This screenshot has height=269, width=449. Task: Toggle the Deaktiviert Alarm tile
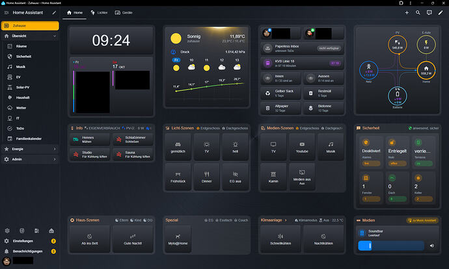[371, 152]
